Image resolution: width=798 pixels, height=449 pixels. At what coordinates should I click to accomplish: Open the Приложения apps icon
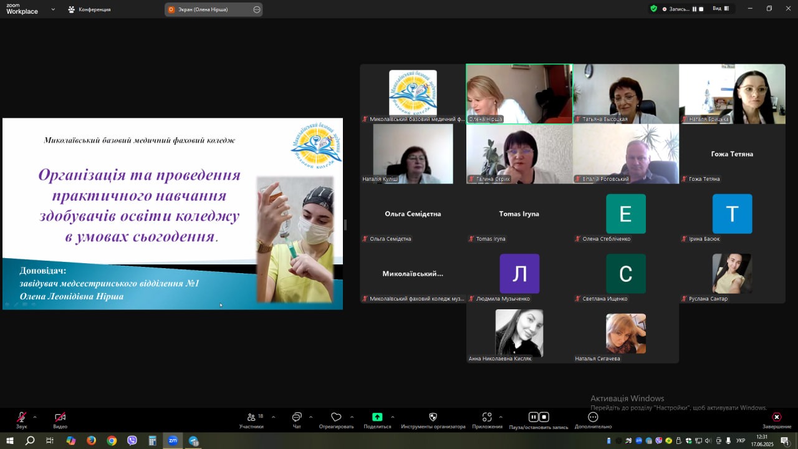click(487, 417)
